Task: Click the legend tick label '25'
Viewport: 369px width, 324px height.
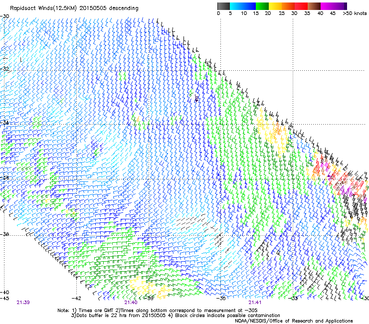Action: click(282, 13)
